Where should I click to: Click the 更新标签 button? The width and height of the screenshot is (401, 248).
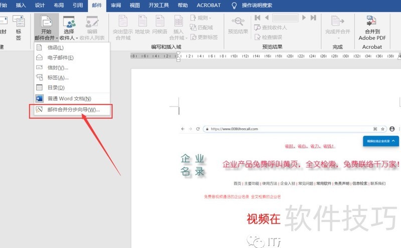(204, 37)
